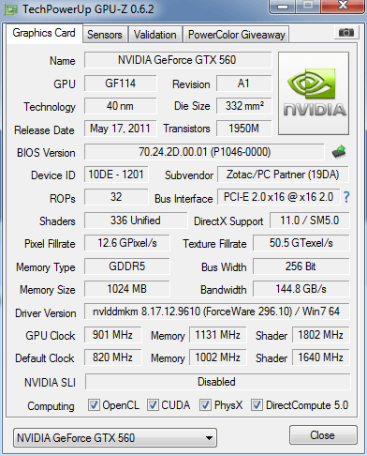Screen dimensions: 367x456
Task: Click the NVIDIA logo image
Action: point(314,94)
